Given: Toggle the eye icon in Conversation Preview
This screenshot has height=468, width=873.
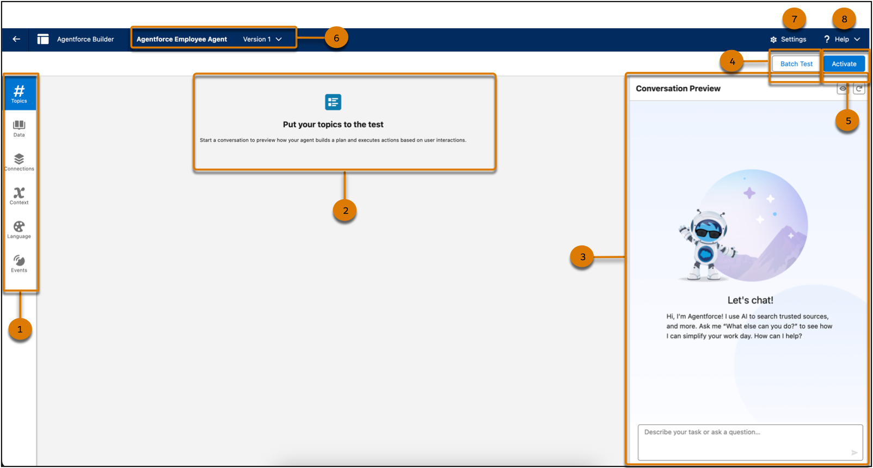Looking at the screenshot, I should click(843, 89).
